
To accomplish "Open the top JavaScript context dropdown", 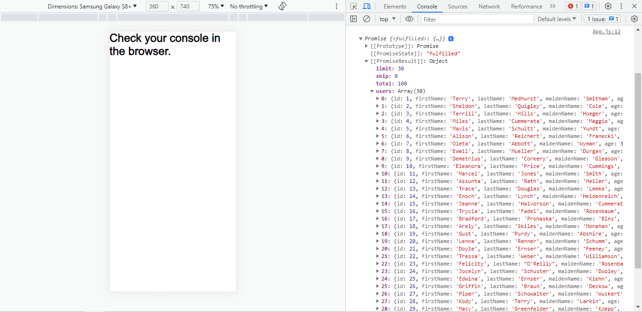I will click(x=388, y=19).
